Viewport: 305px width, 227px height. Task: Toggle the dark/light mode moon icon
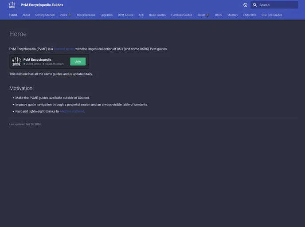(x=246, y=5)
